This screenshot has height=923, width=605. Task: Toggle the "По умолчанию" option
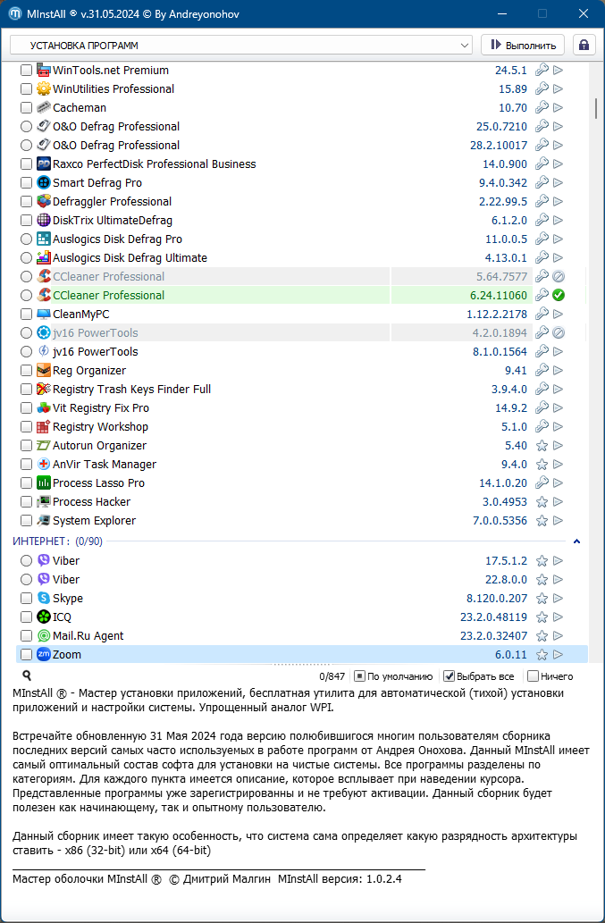point(359,676)
